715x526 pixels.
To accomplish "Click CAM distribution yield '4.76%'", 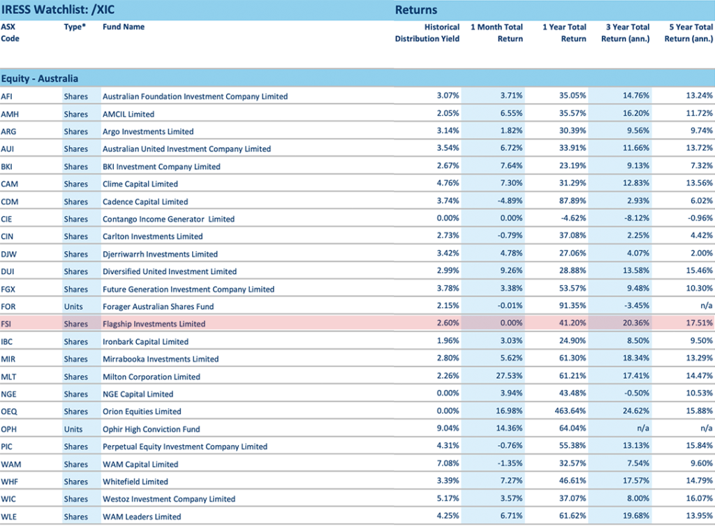I will 448,183.
